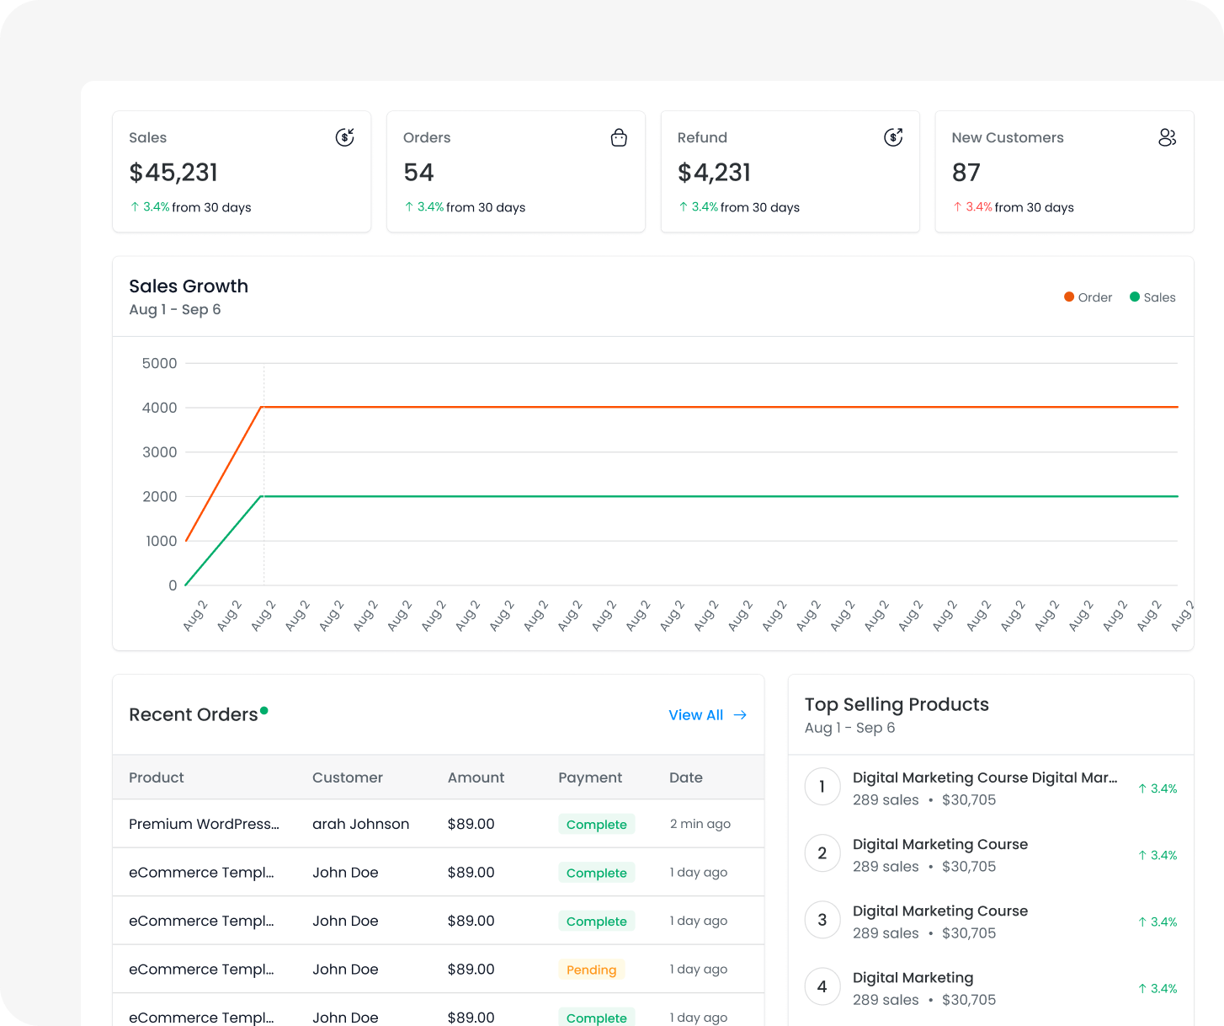Screen dimensions: 1224x1026
Task: Click the '2 min ago' date cell
Action: pyautogui.click(x=700, y=824)
